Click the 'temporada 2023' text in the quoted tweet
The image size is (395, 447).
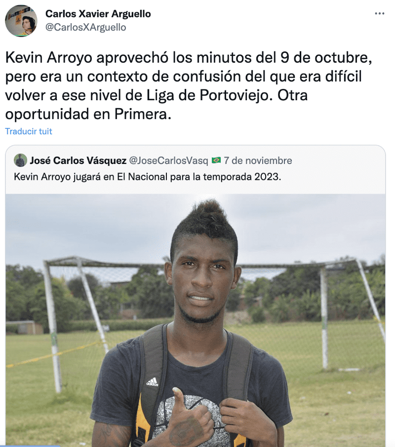(242, 177)
